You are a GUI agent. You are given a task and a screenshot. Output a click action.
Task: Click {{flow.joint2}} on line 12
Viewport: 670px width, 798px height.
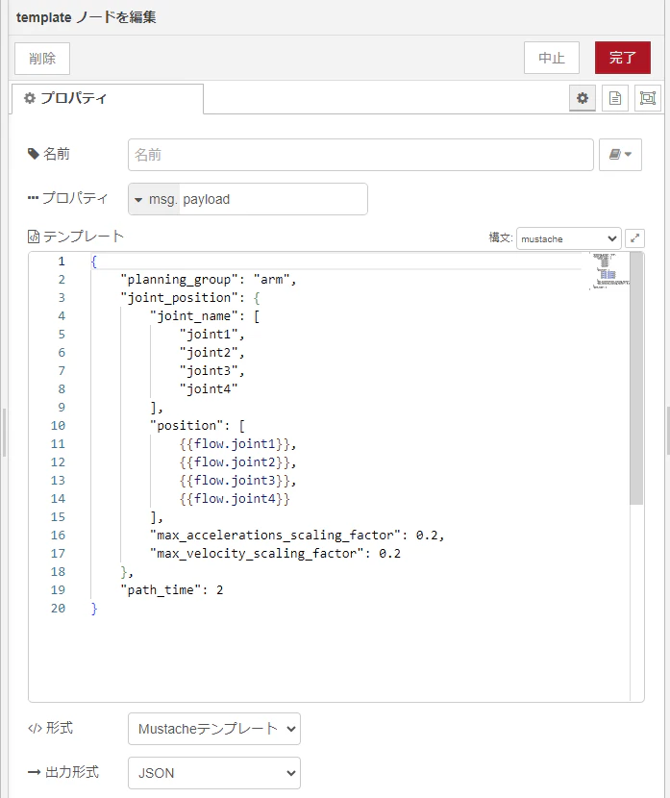coord(235,462)
